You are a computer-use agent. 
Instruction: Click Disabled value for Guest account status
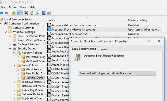click(133, 34)
